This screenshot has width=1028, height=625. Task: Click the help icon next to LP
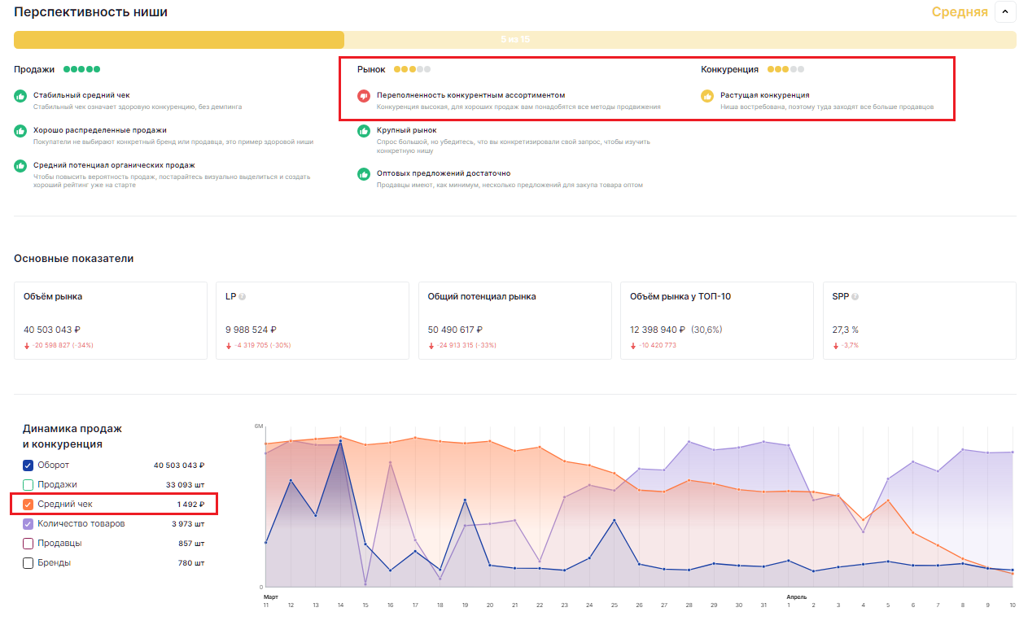pyautogui.click(x=243, y=297)
